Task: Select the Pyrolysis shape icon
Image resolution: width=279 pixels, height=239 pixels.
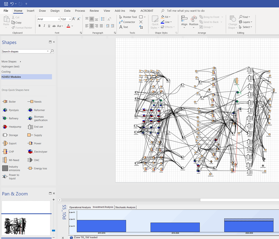Action: tap(5, 110)
